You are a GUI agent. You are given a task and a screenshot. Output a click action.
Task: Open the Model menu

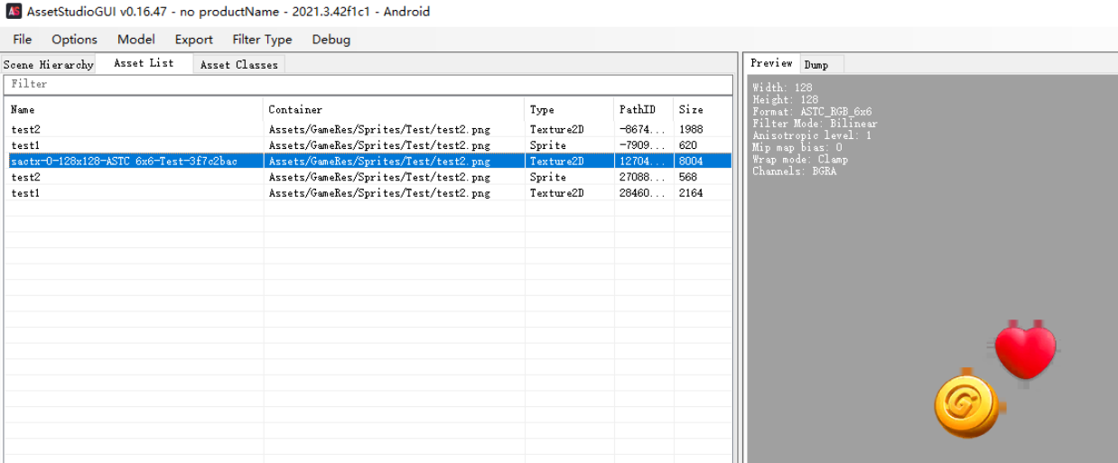136,40
